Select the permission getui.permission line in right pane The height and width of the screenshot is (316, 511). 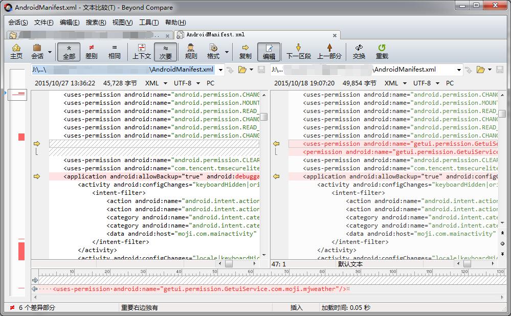[x=393, y=152]
